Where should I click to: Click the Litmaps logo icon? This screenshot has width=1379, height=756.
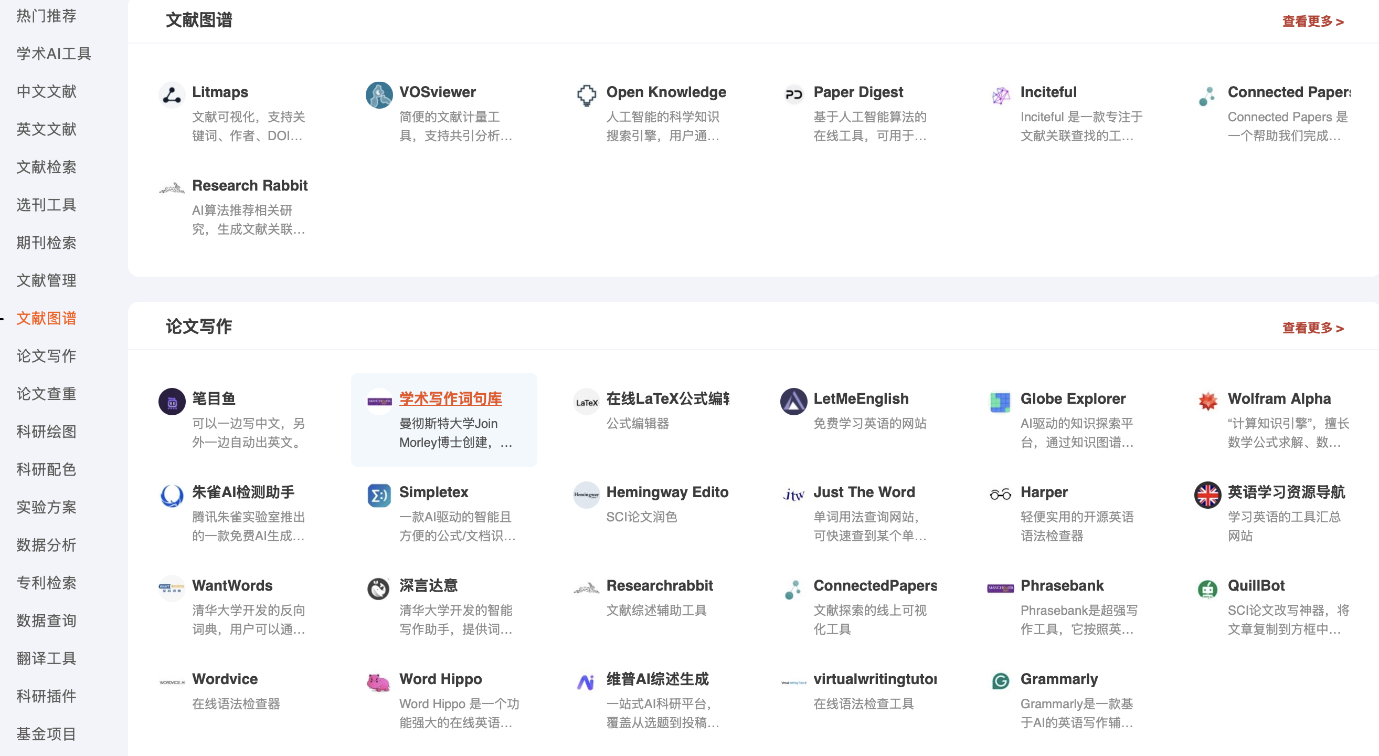[171, 96]
